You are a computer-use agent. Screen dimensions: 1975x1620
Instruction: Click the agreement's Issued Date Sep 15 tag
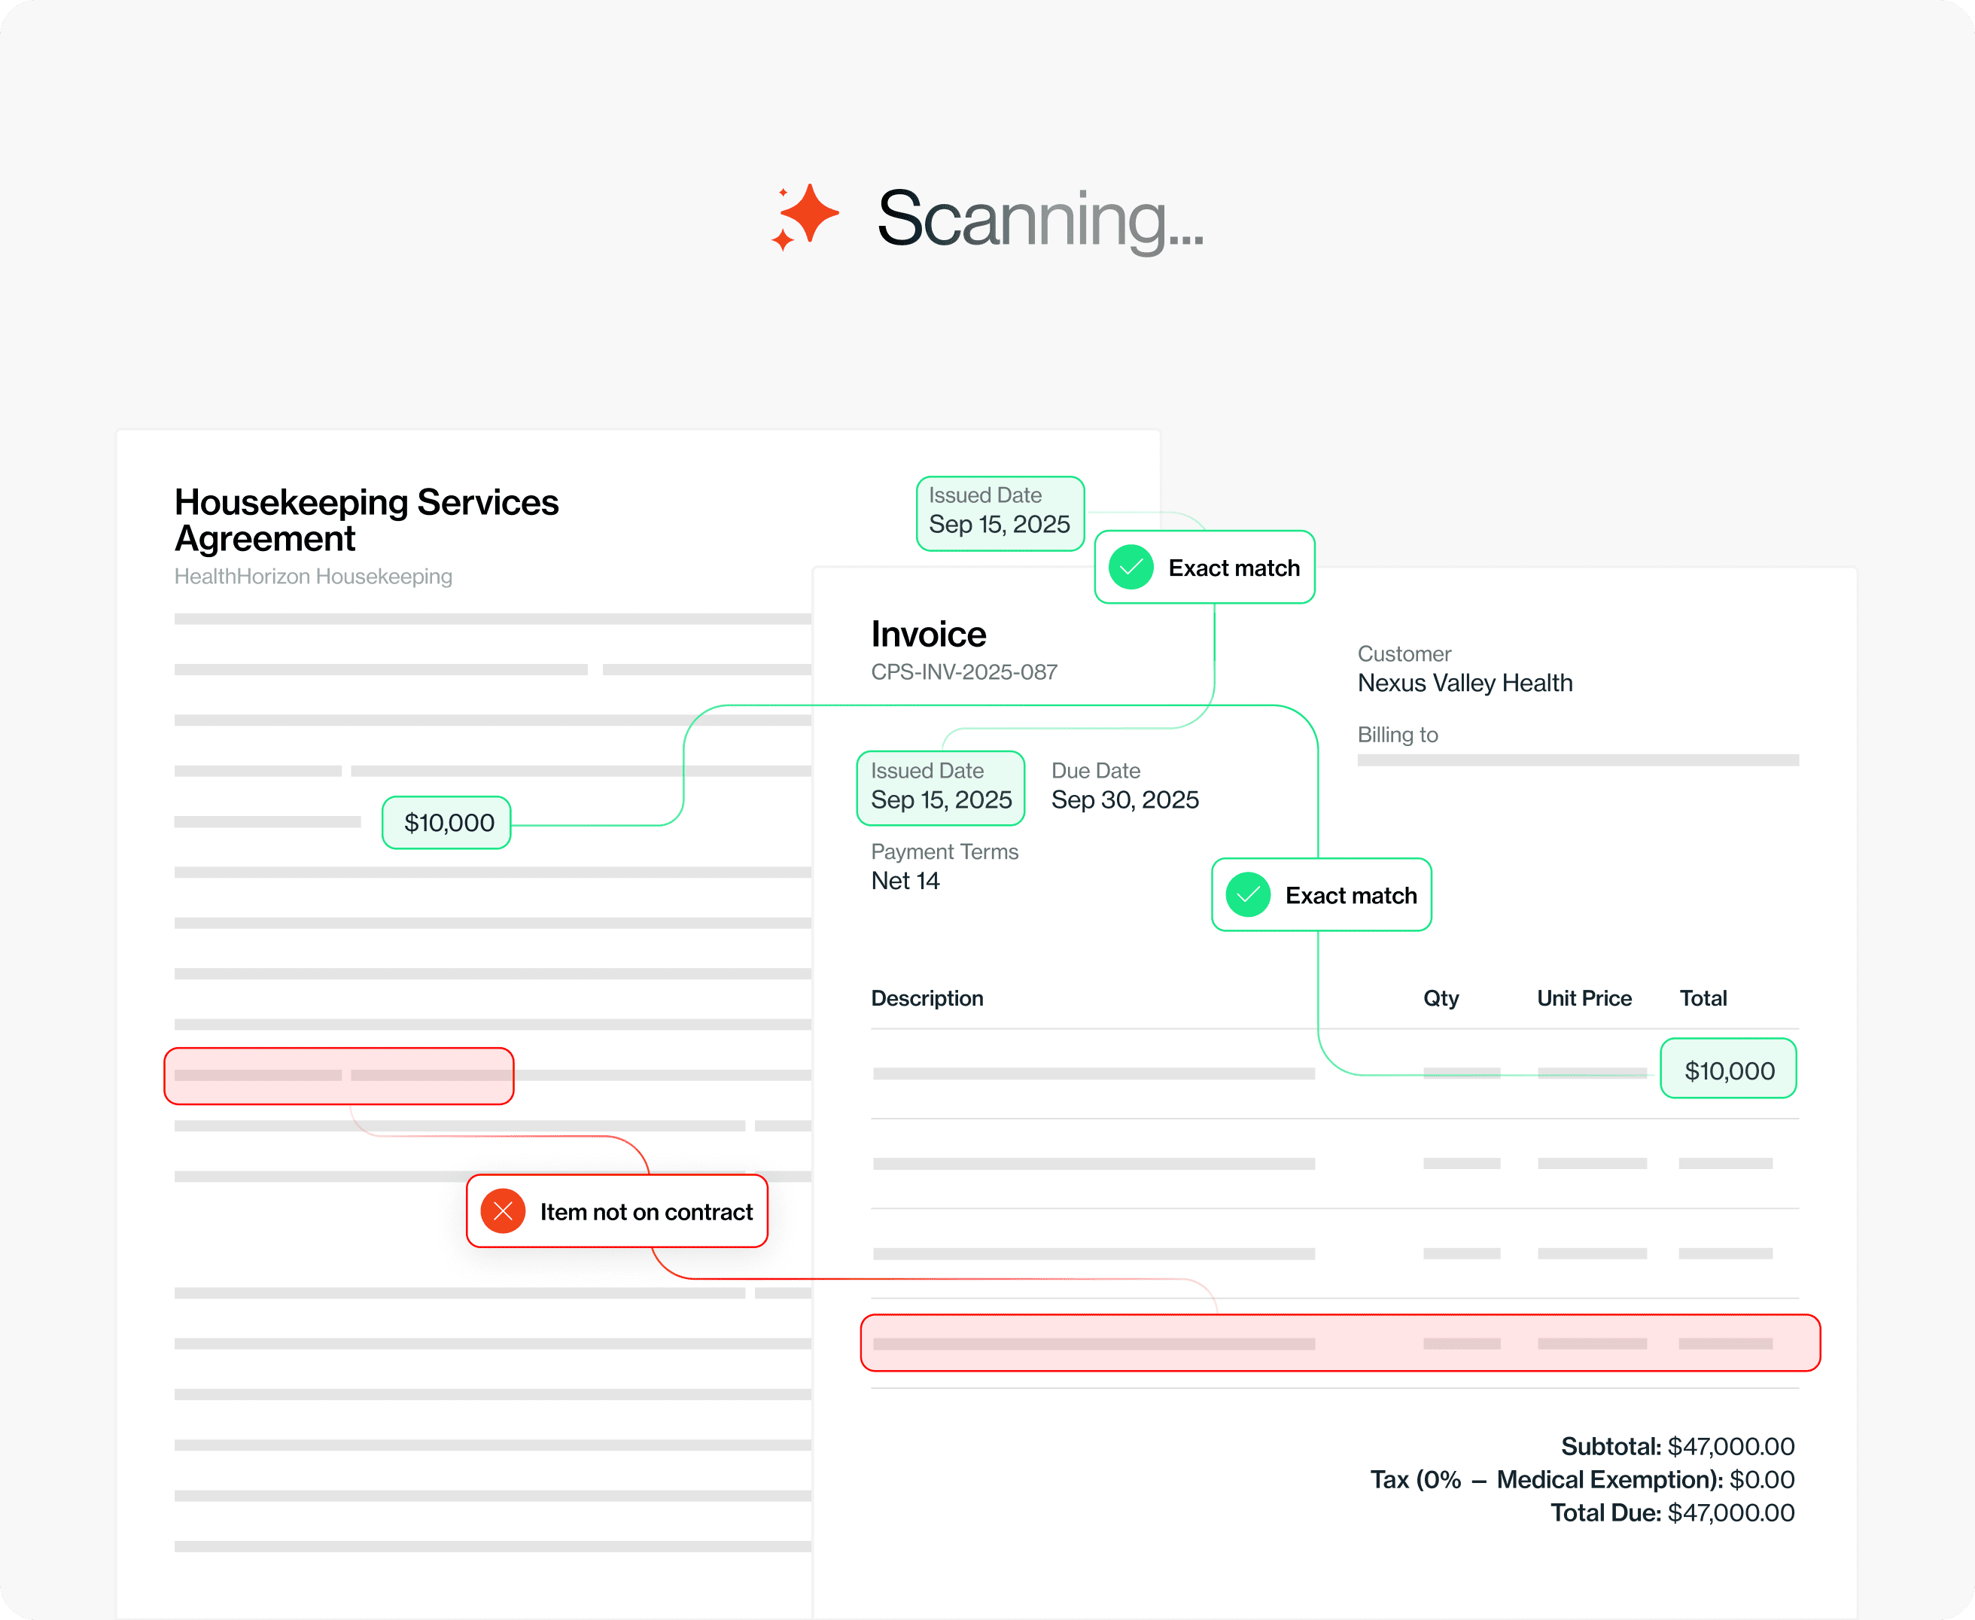pyautogui.click(x=999, y=513)
